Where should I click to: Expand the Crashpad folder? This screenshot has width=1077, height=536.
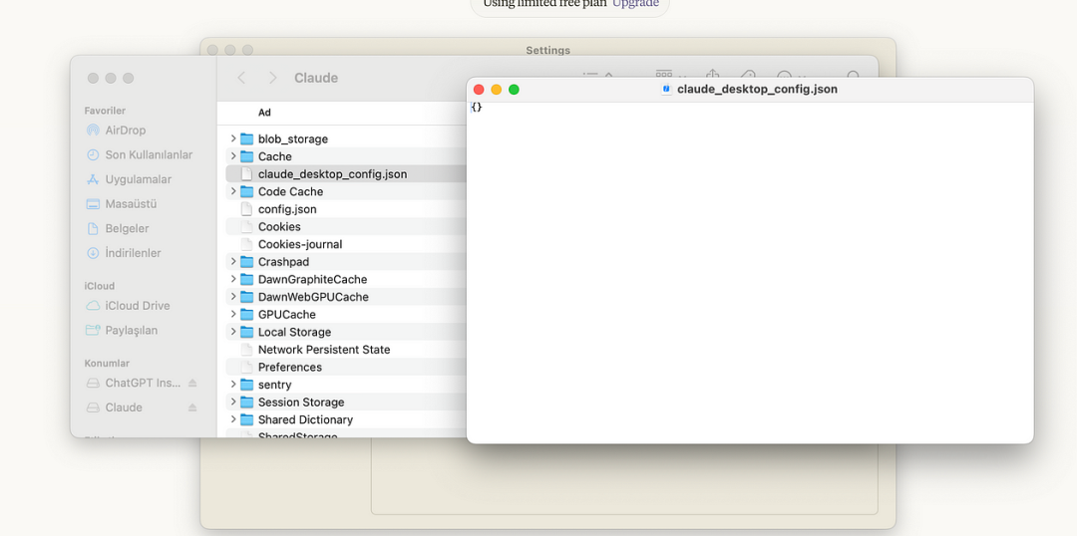pos(233,261)
